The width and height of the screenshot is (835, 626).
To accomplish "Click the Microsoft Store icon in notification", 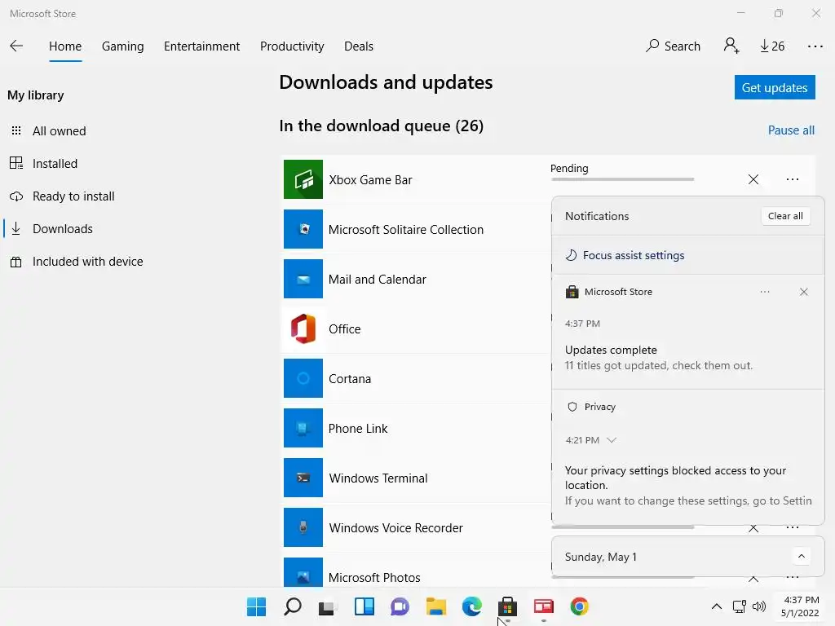I will click(x=572, y=292).
